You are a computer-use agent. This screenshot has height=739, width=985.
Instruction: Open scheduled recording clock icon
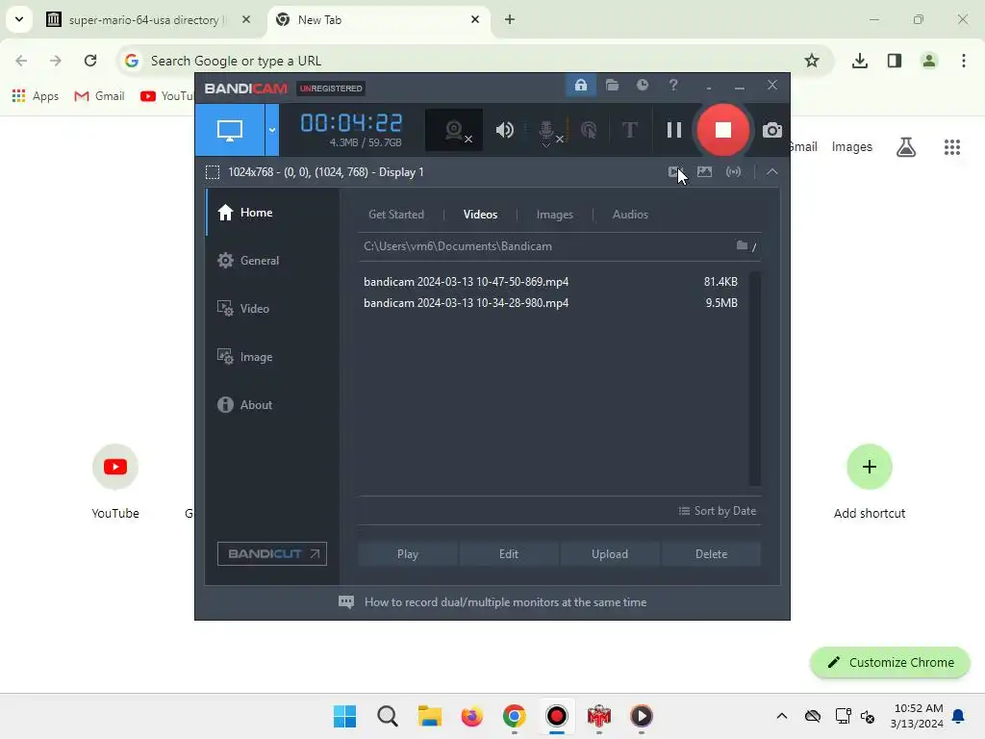pos(642,85)
